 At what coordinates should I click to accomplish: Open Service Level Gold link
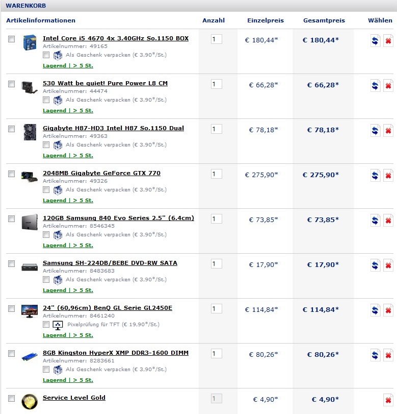(74, 397)
